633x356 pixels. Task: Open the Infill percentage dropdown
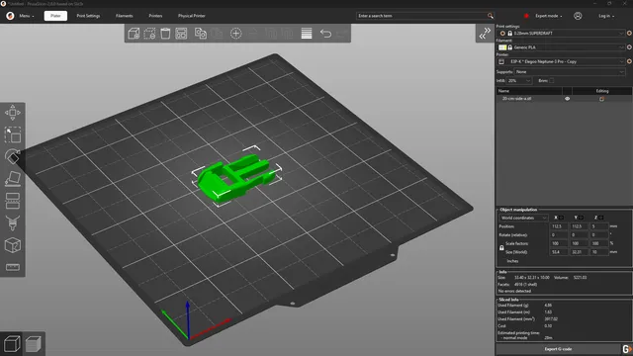point(519,81)
